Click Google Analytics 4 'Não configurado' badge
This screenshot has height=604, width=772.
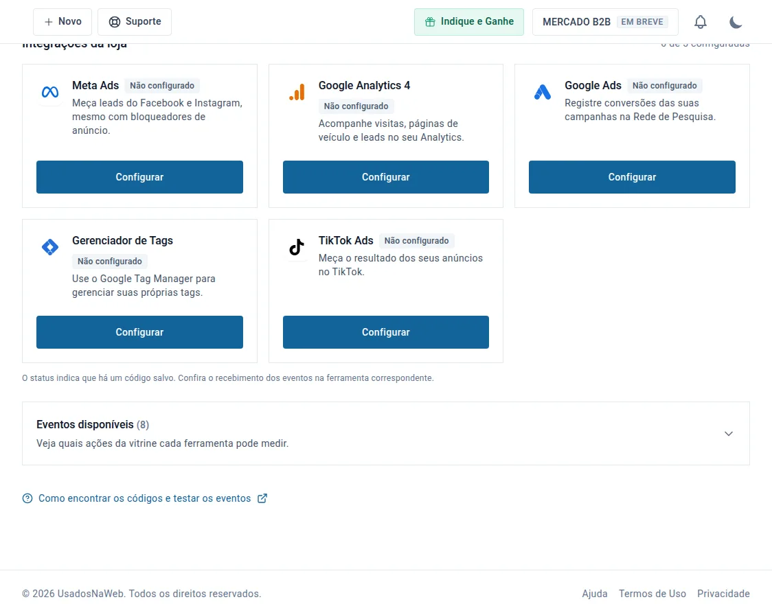coord(356,106)
